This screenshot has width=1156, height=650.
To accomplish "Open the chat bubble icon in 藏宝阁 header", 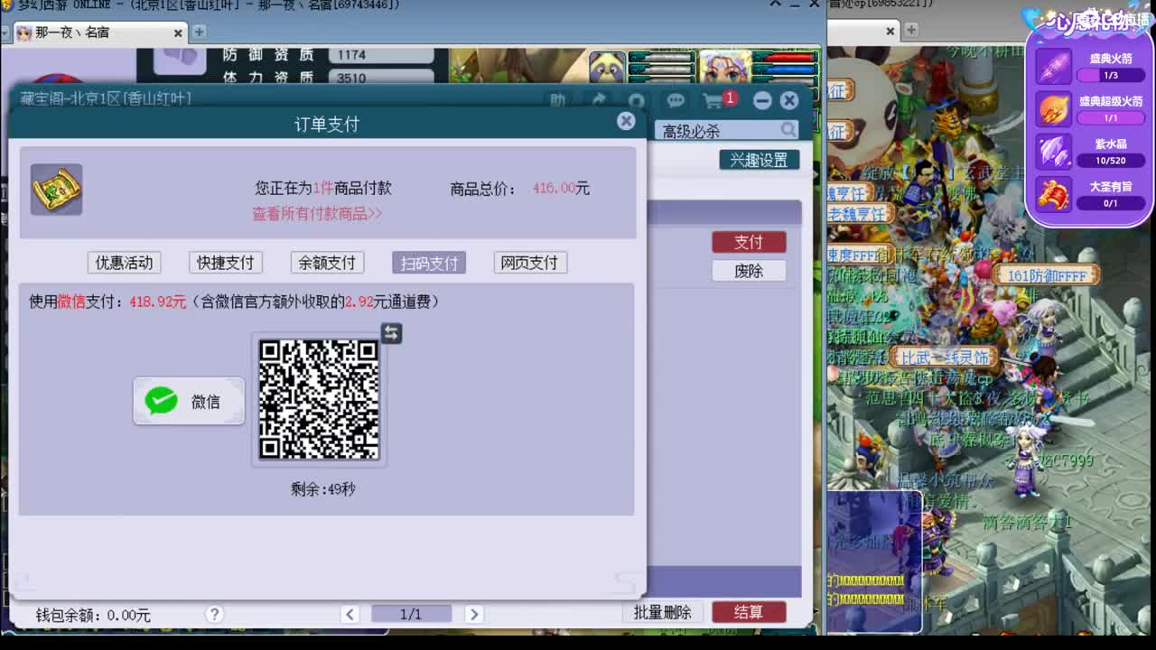I will click(x=675, y=100).
